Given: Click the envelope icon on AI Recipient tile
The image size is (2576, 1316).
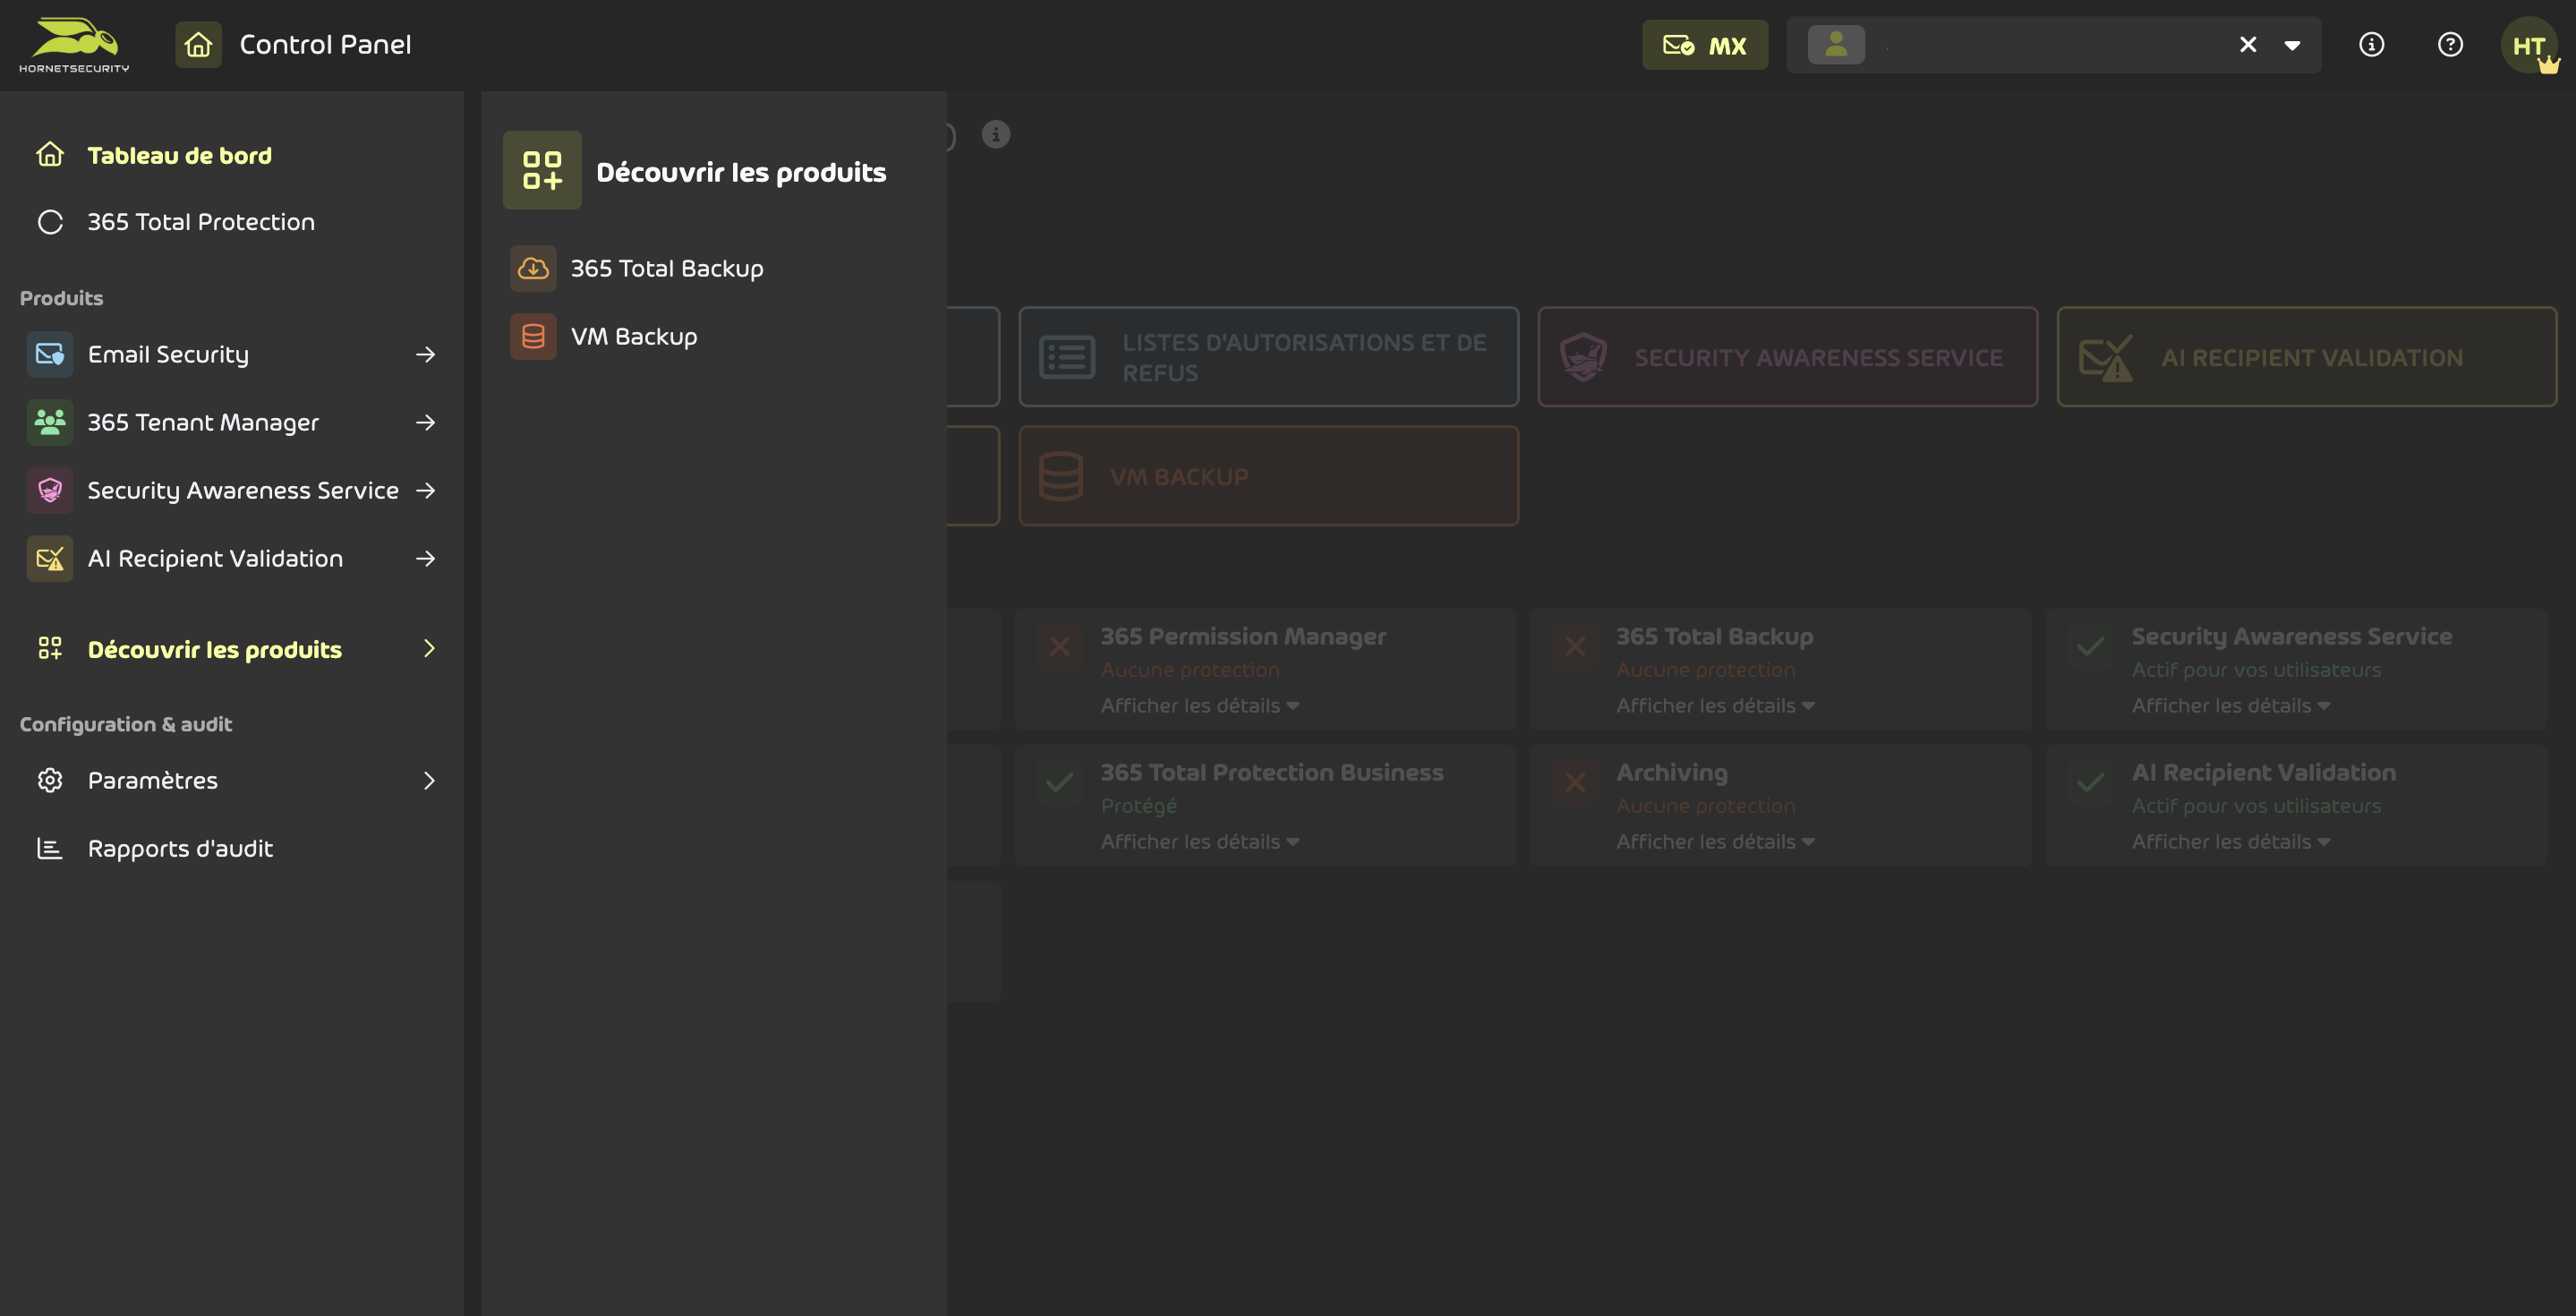Looking at the screenshot, I should 2106,357.
